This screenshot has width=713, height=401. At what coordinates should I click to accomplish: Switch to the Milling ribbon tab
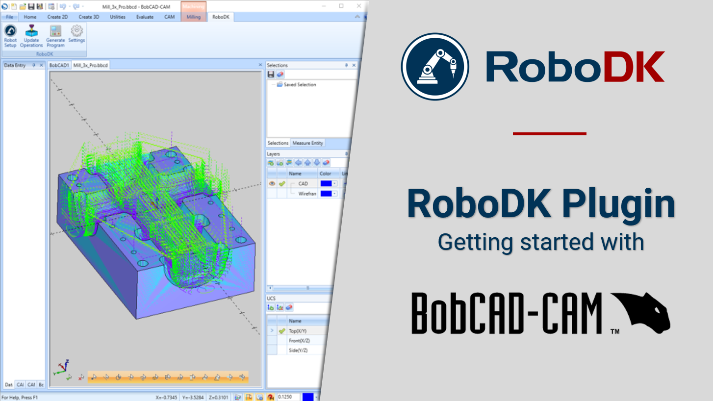[x=194, y=17]
